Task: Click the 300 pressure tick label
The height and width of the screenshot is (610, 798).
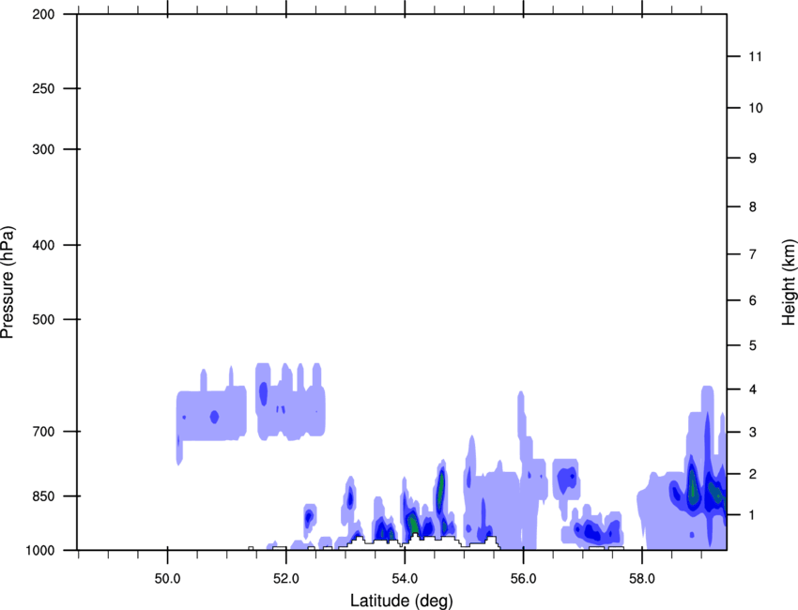Action: (x=43, y=149)
